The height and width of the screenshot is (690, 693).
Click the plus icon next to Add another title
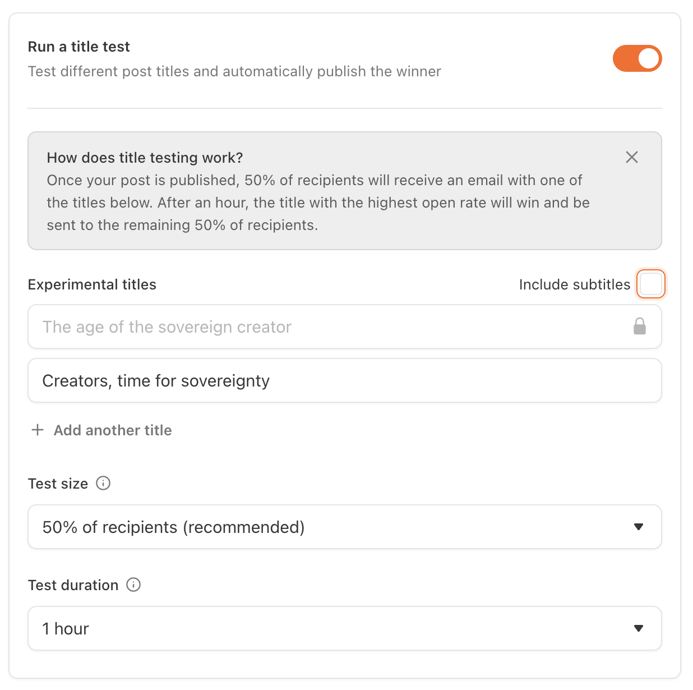[x=38, y=430]
